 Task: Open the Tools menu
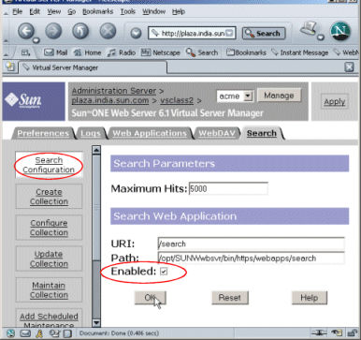click(x=128, y=11)
